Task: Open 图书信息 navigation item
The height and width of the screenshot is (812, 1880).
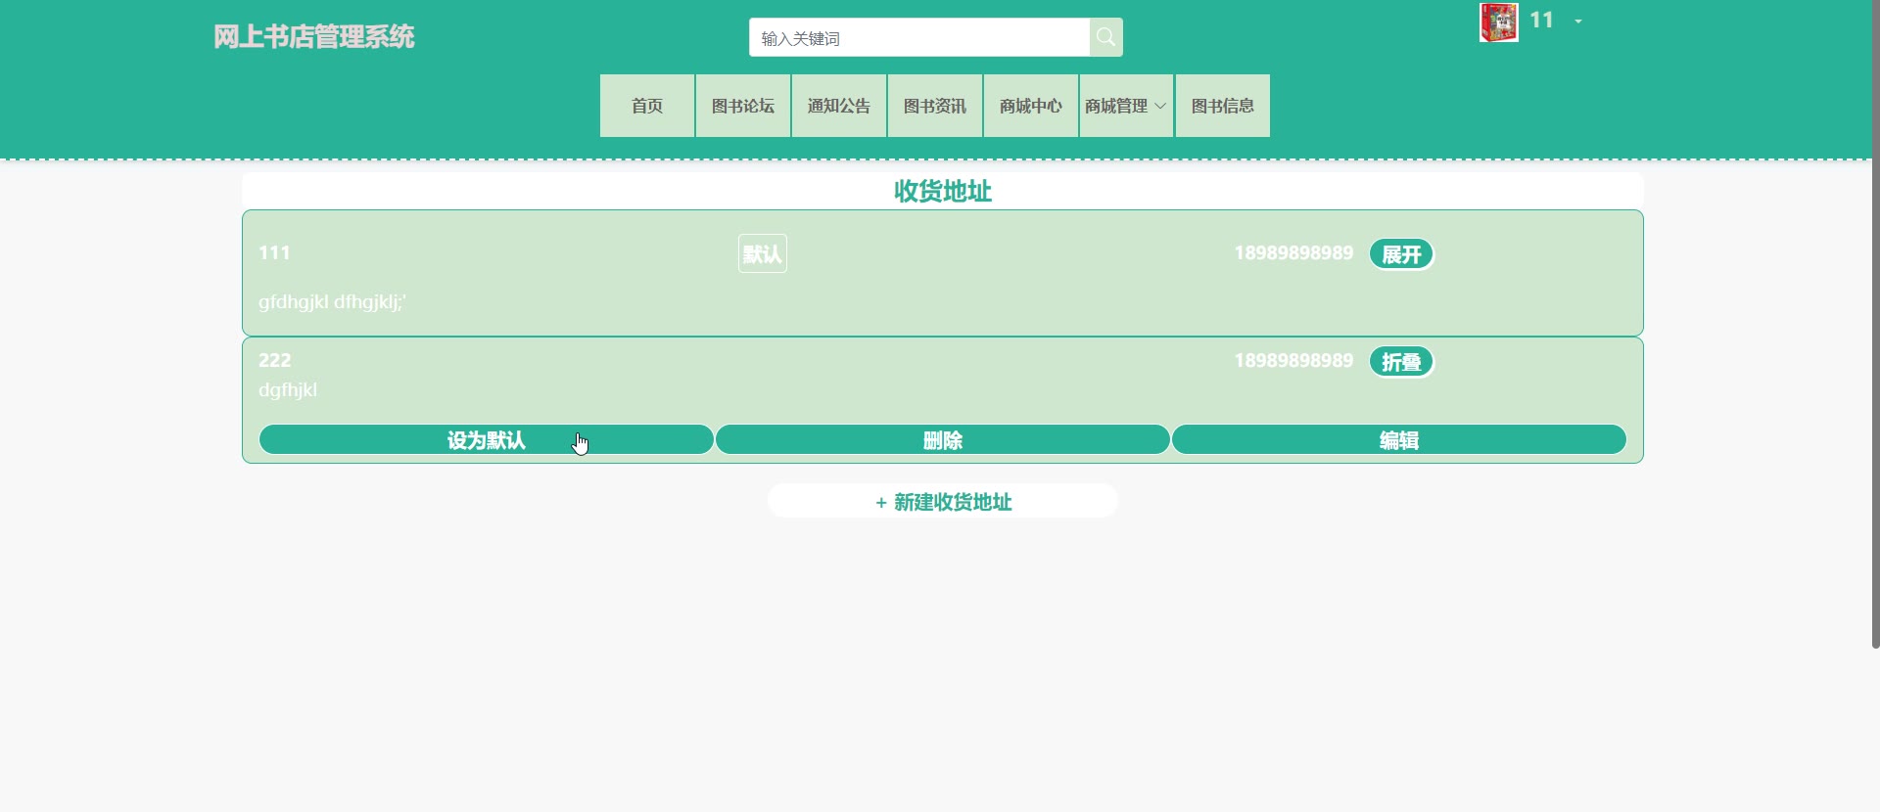Action: point(1223,106)
